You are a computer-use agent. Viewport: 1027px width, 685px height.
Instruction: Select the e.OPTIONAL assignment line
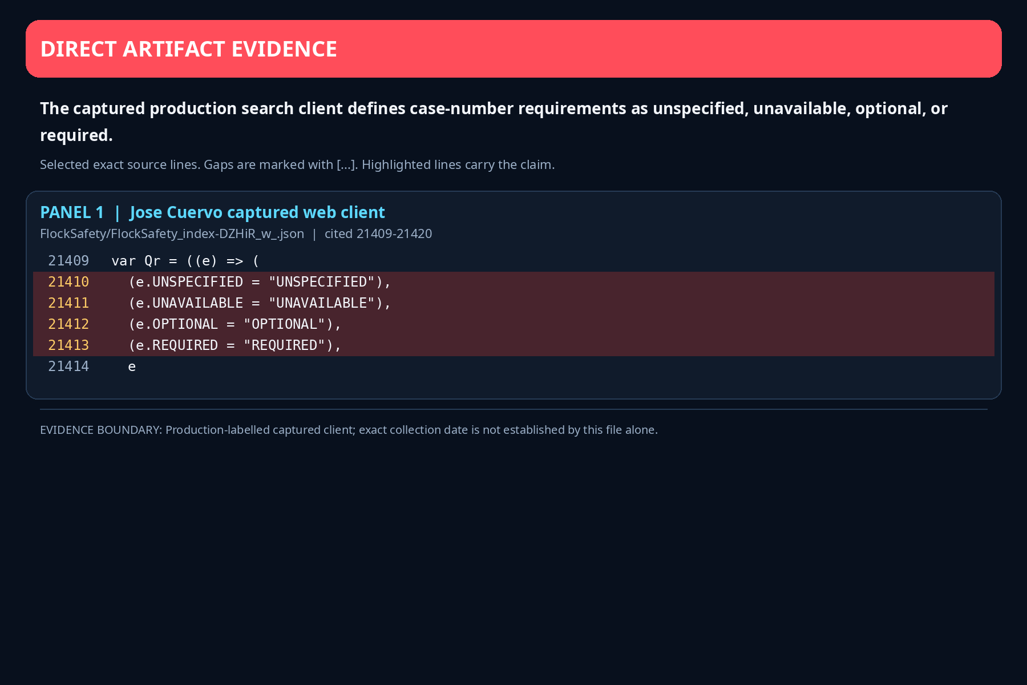pos(234,324)
